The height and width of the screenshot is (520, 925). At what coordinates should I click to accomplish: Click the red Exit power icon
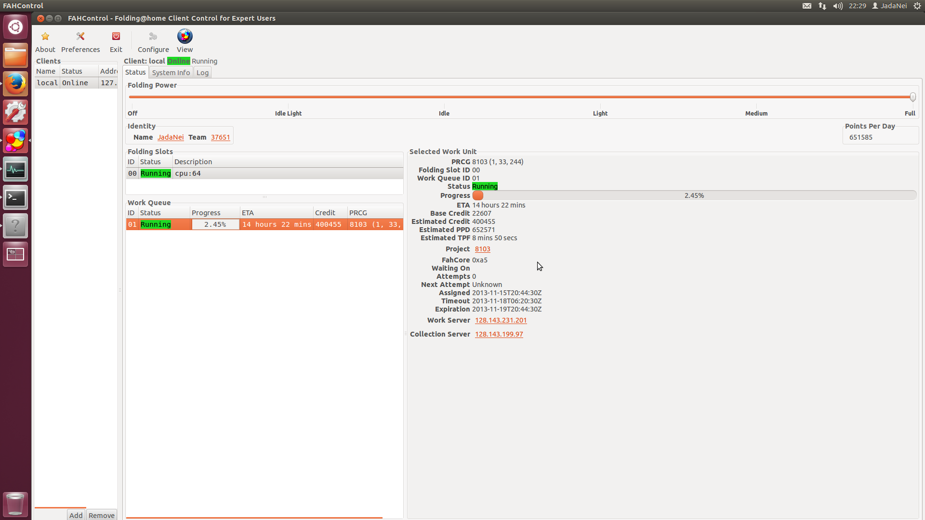(x=116, y=37)
